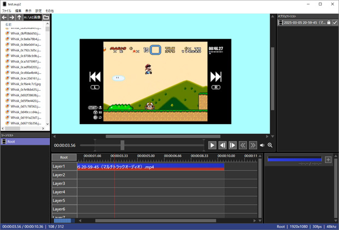Click the Root button above the layers
339x230 pixels.
pyautogui.click(x=64, y=157)
